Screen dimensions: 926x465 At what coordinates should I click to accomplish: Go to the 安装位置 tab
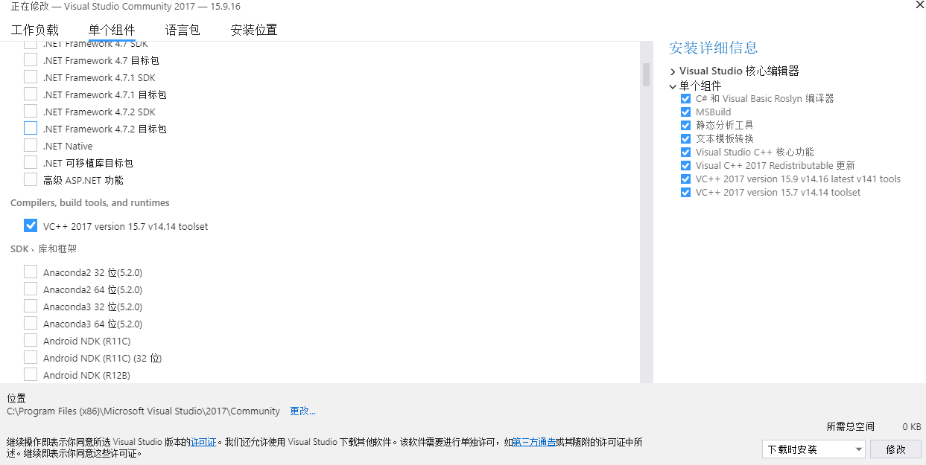pos(254,31)
